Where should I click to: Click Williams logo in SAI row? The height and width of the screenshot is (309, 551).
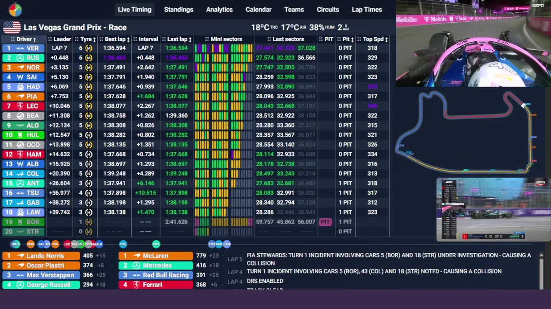20,77
